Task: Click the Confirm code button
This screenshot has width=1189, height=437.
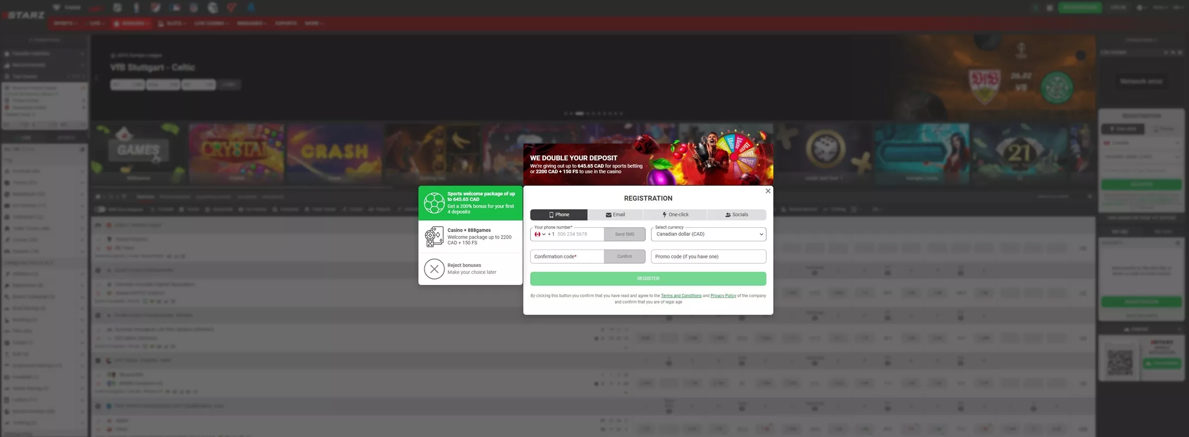Action: (x=624, y=256)
